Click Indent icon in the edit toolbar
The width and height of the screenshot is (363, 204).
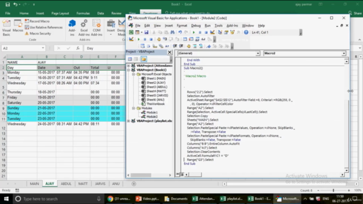175,46
